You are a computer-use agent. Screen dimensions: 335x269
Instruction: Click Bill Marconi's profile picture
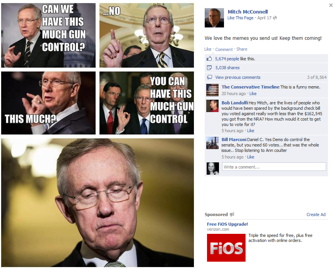(x=212, y=143)
